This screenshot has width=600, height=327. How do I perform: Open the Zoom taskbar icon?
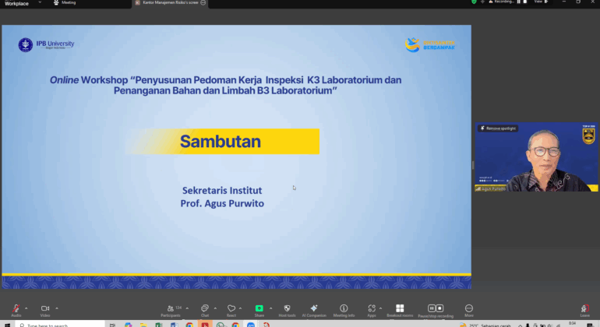point(251,325)
